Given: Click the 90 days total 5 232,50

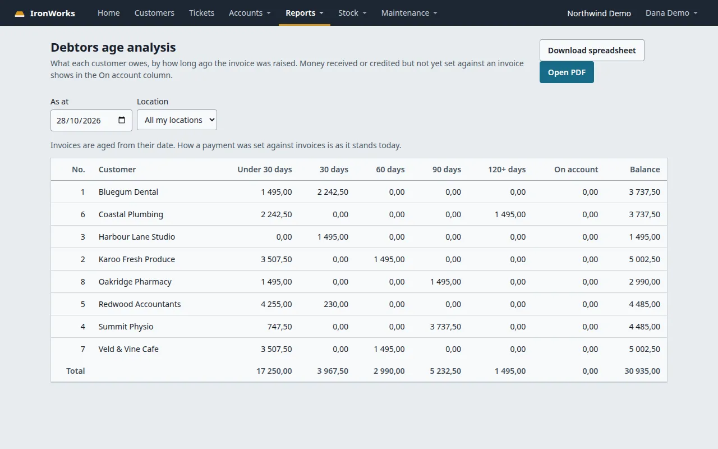Looking at the screenshot, I should [445, 371].
